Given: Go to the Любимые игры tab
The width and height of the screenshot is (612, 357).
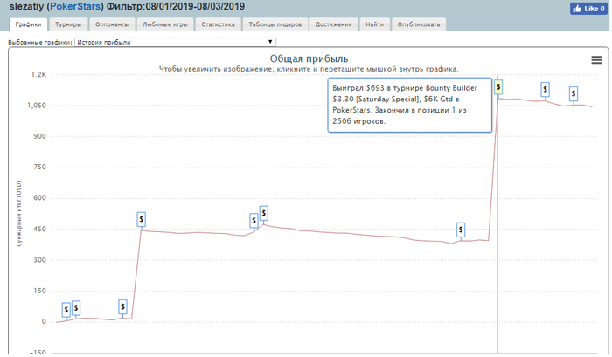Looking at the screenshot, I should coord(164,24).
